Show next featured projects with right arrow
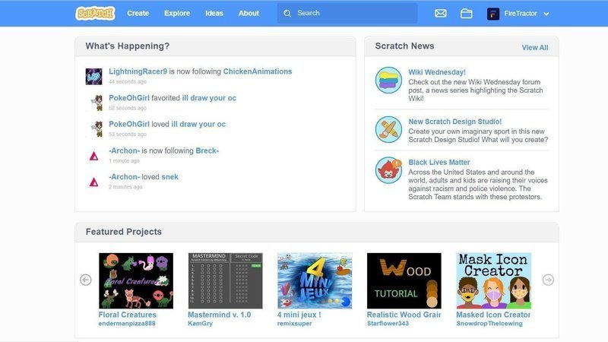 pos(548,280)
